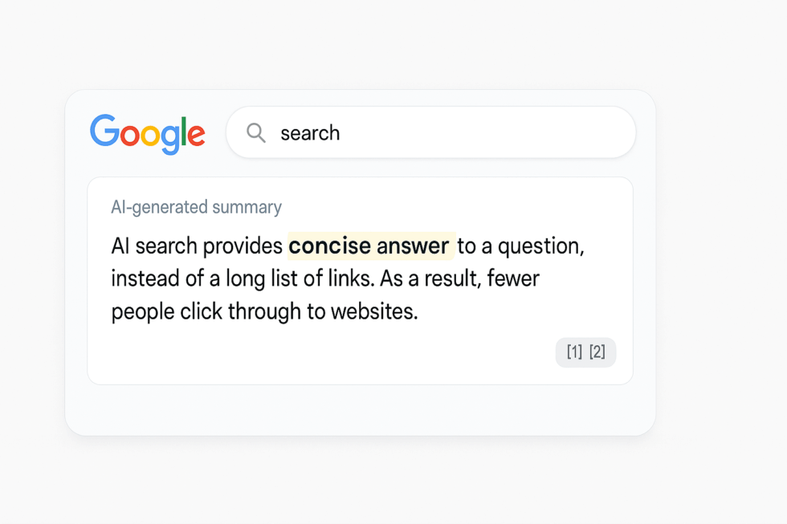Viewport: 787px width, 524px height.
Task: Click the Google logo
Action: click(148, 133)
